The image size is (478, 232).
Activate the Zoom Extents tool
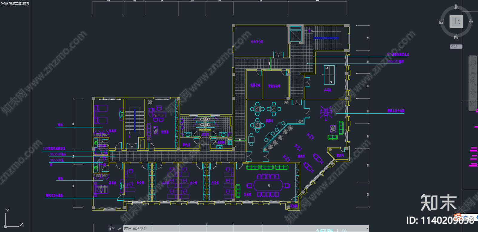coord(473,81)
